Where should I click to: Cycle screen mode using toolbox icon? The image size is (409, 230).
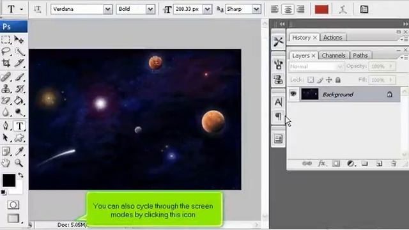click(13, 218)
